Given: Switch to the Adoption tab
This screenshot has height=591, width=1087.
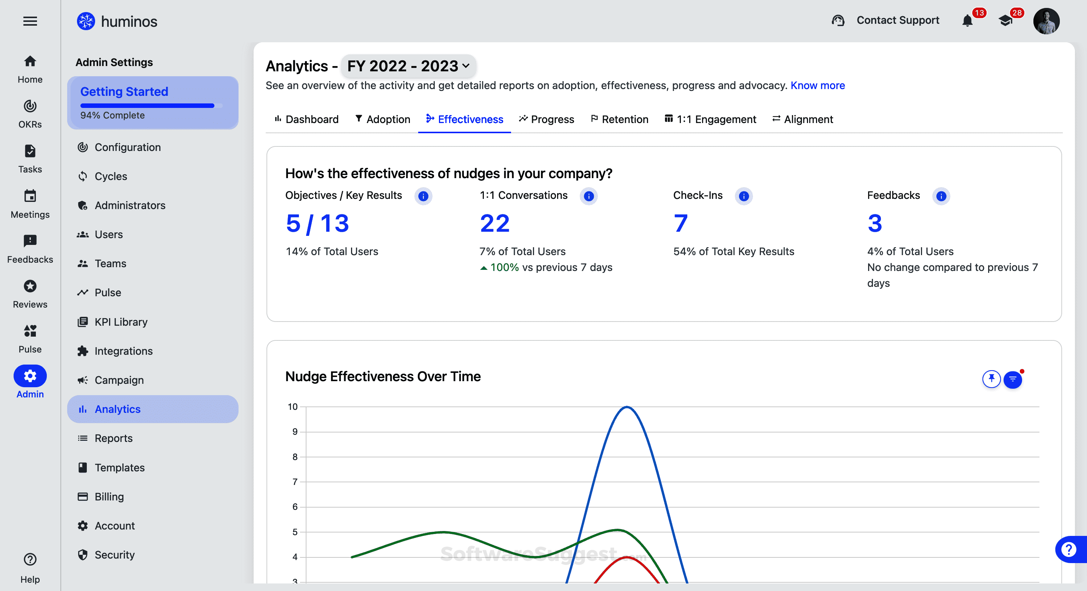Looking at the screenshot, I should coord(382,119).
